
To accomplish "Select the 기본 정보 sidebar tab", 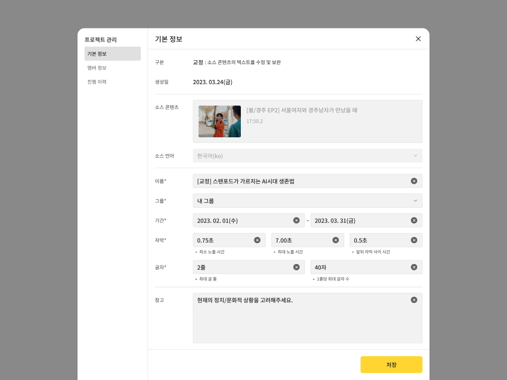I will click(113, 54).
